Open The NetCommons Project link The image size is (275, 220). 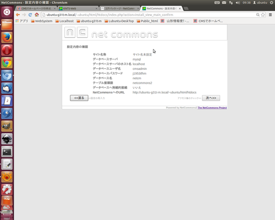tap(212, 108)
